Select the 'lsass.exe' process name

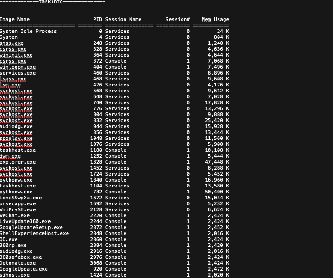(x=13, y=79)
